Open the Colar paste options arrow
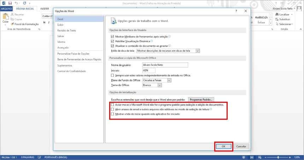 (5, 25)
